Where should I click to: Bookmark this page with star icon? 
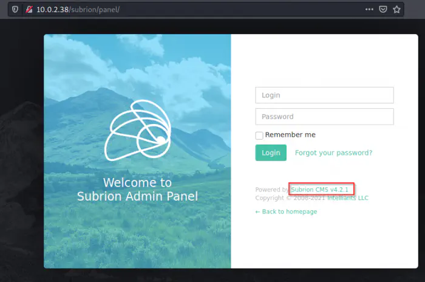[397, 10]
